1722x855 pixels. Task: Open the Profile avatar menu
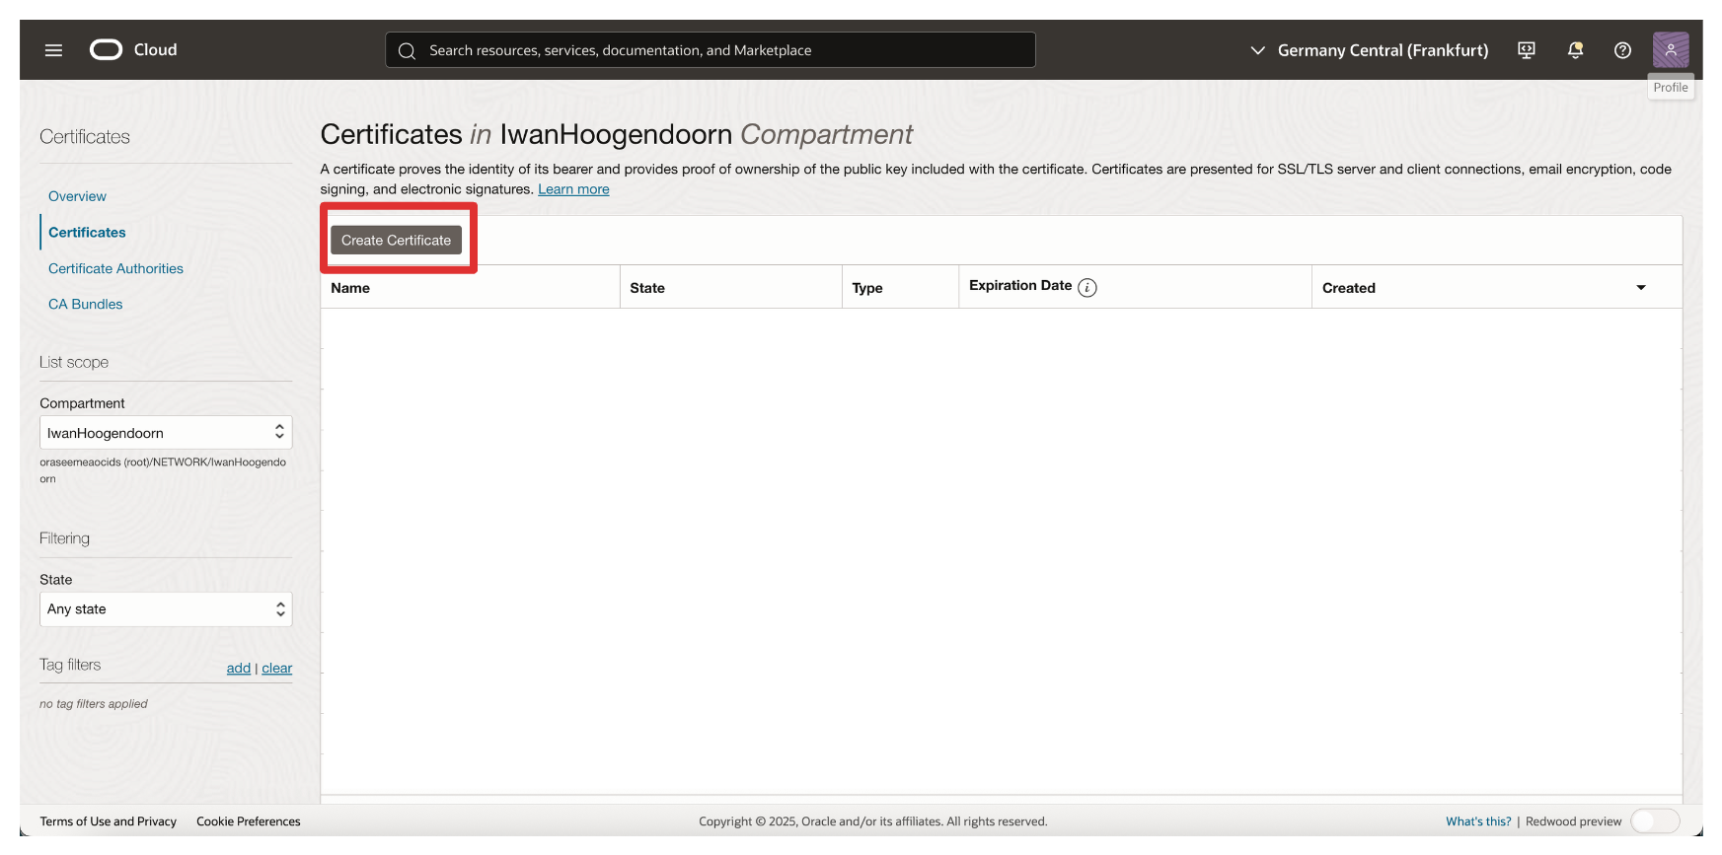tap(1670, 50)
